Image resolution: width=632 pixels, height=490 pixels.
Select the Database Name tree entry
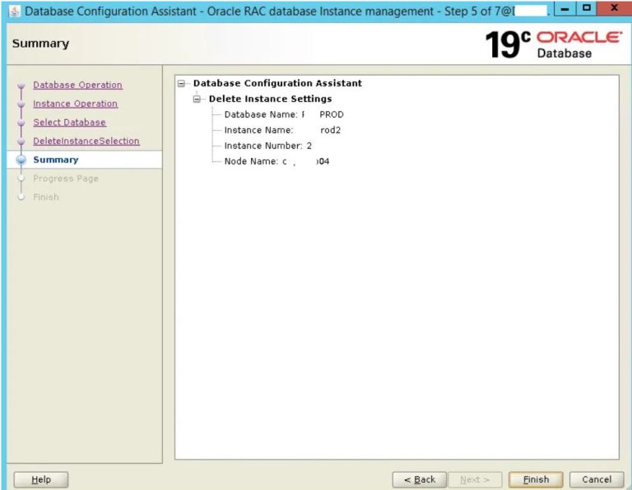point(283,114)
